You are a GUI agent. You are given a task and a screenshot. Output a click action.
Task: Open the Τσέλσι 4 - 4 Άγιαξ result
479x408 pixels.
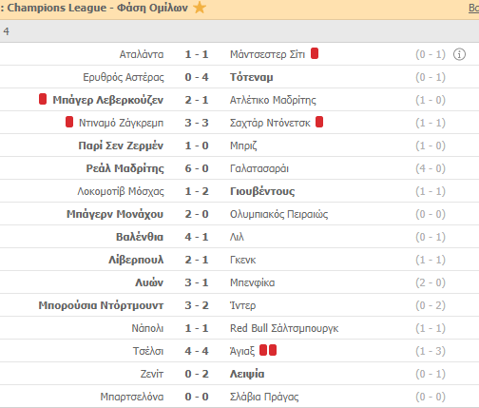(x=197, y=351)
